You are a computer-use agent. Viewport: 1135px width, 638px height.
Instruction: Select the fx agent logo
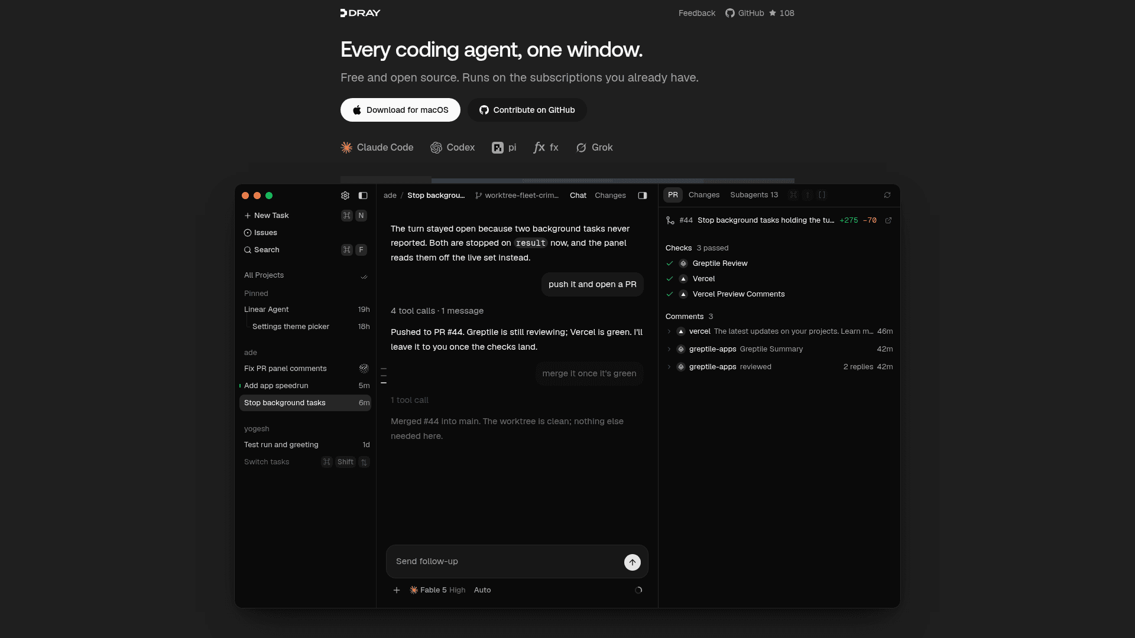pyautogui.click(x=539, y=148)
